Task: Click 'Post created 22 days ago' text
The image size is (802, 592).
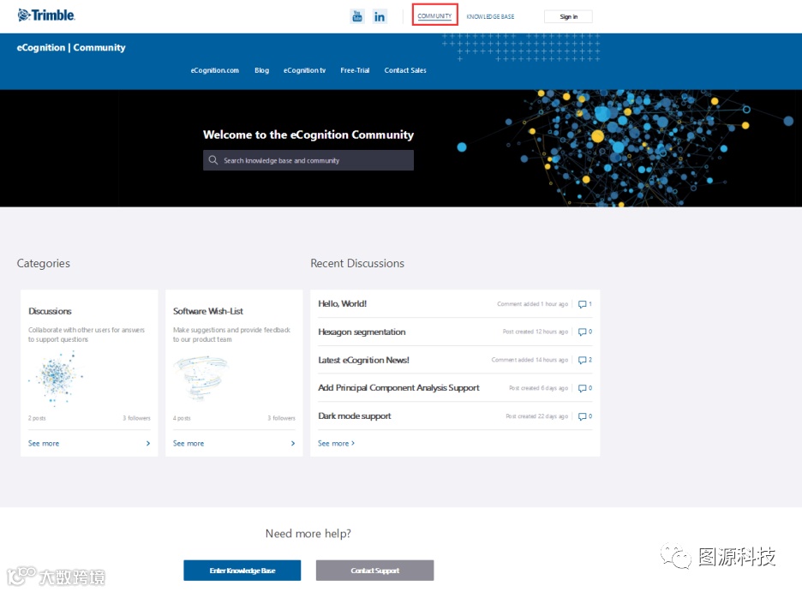Action: [536, 416]
